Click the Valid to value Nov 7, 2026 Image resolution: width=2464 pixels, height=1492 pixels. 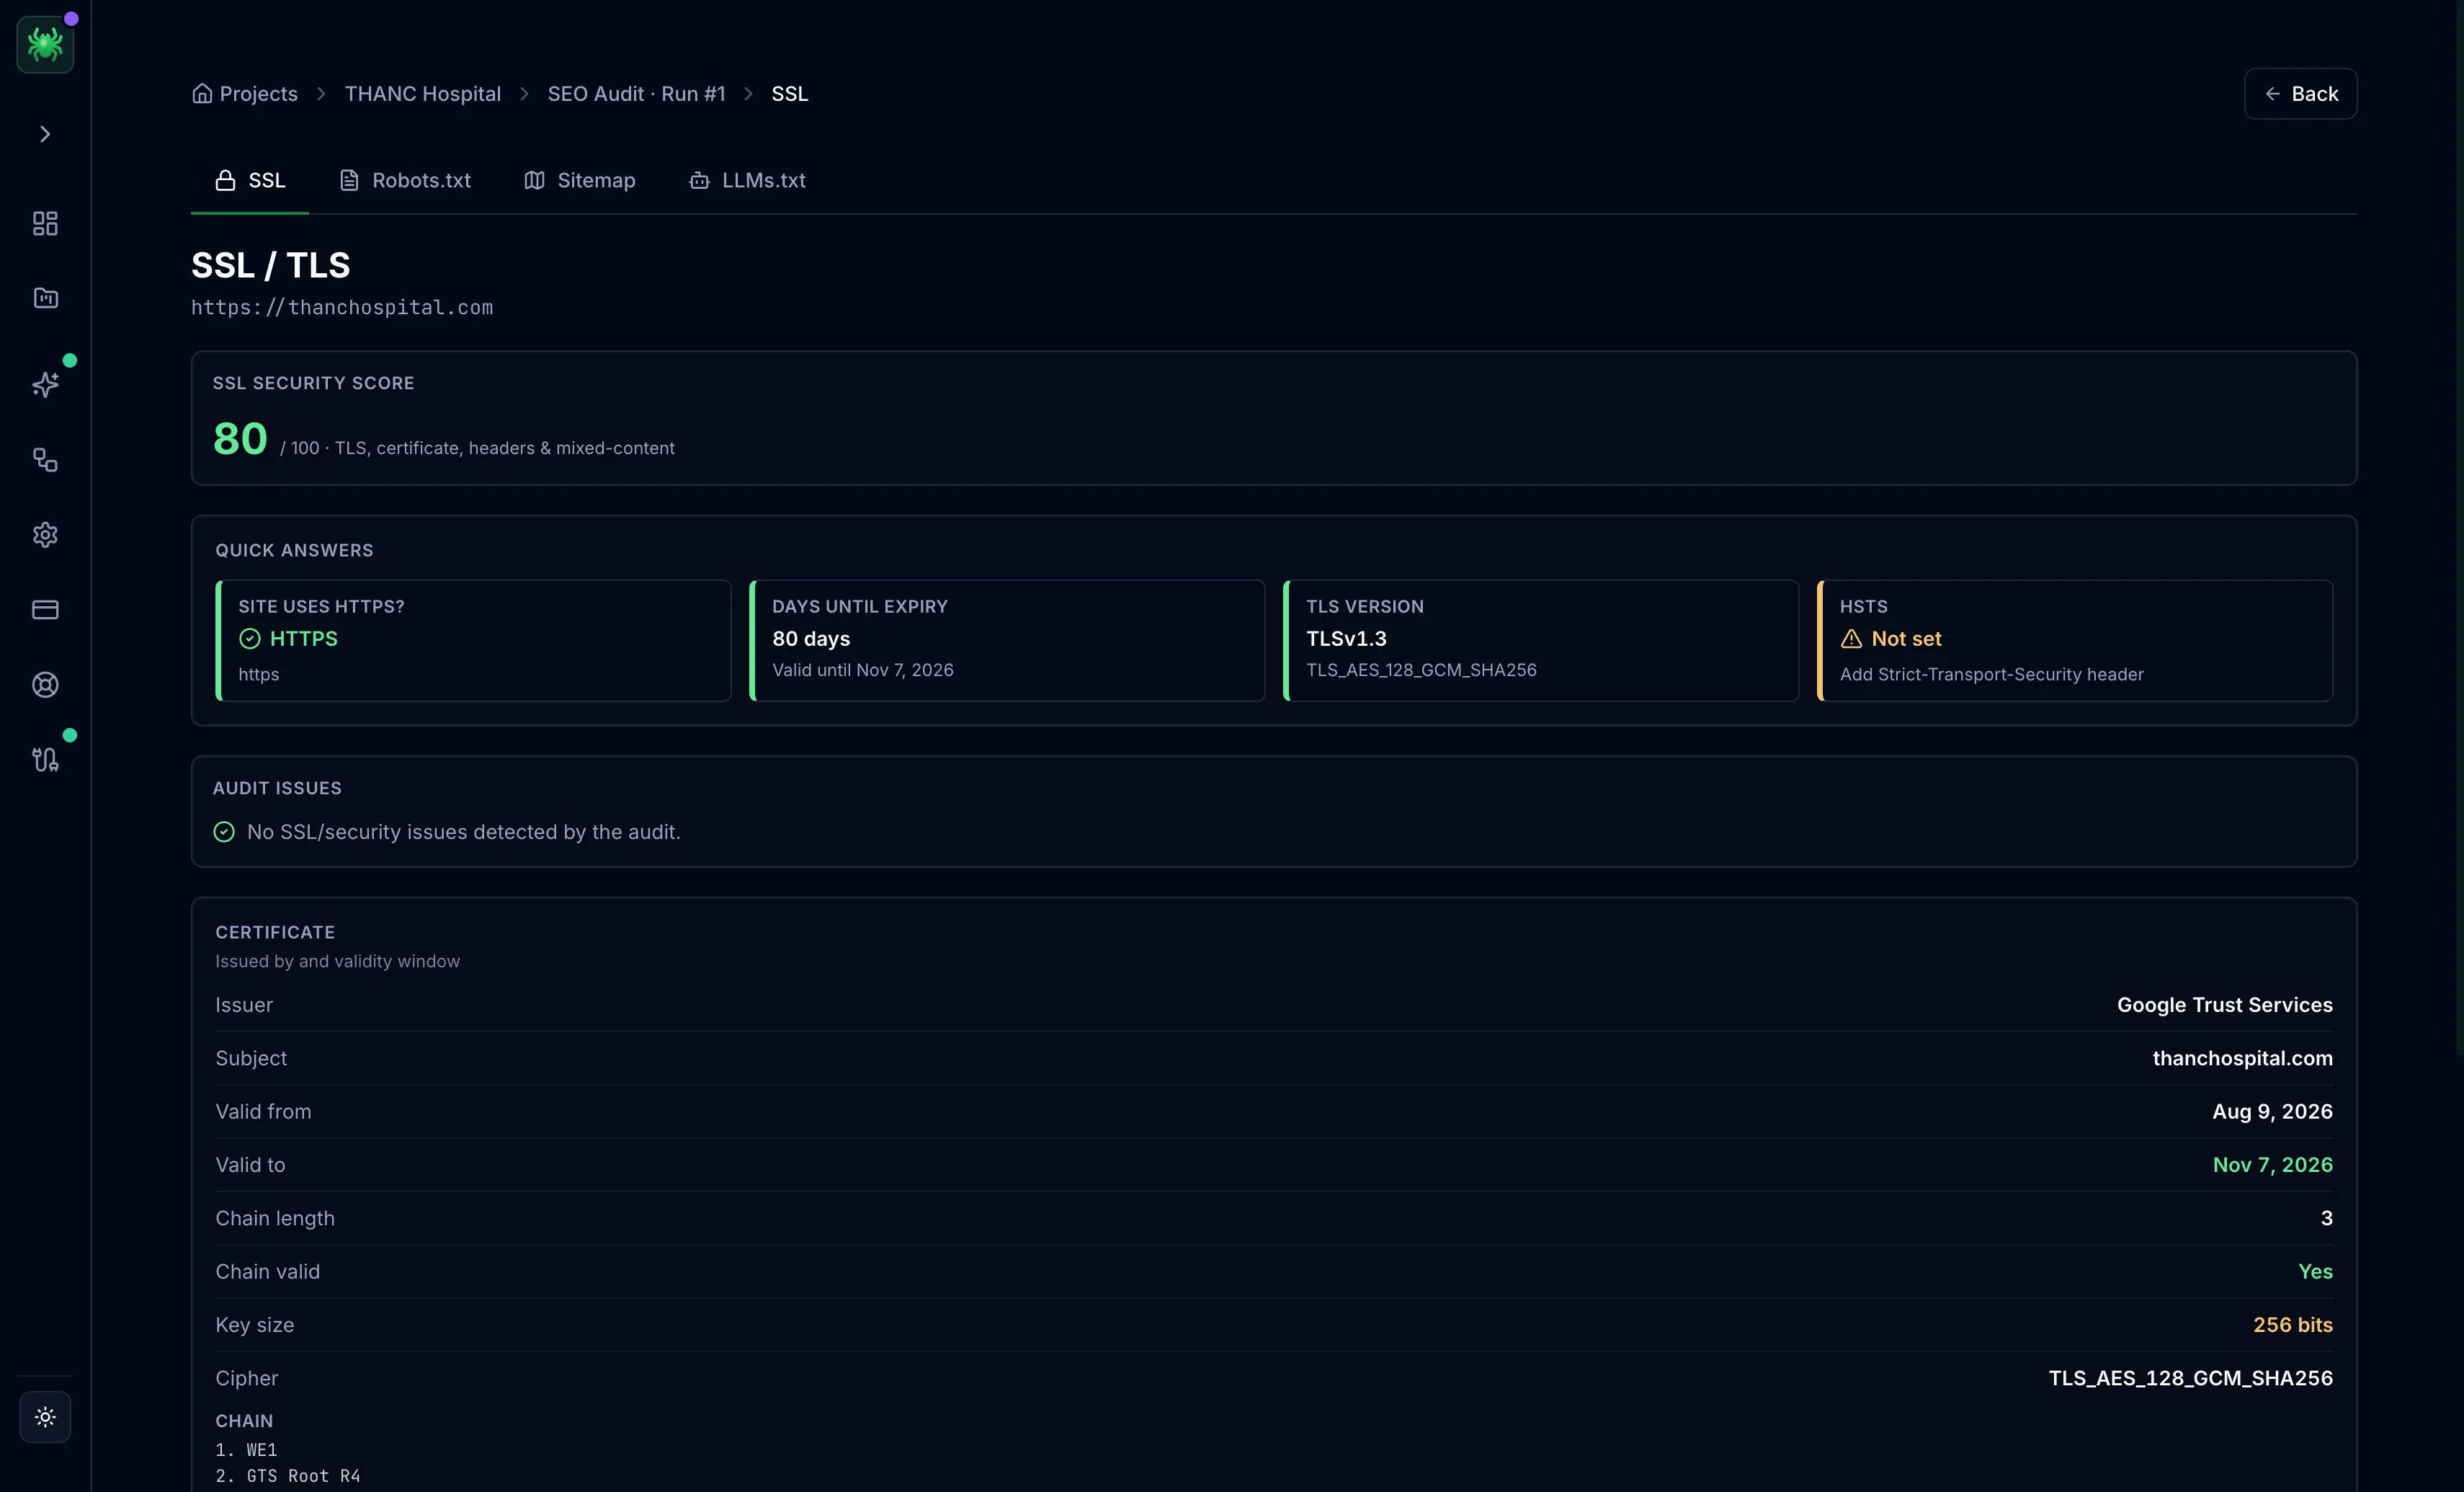point(2272,1165)
